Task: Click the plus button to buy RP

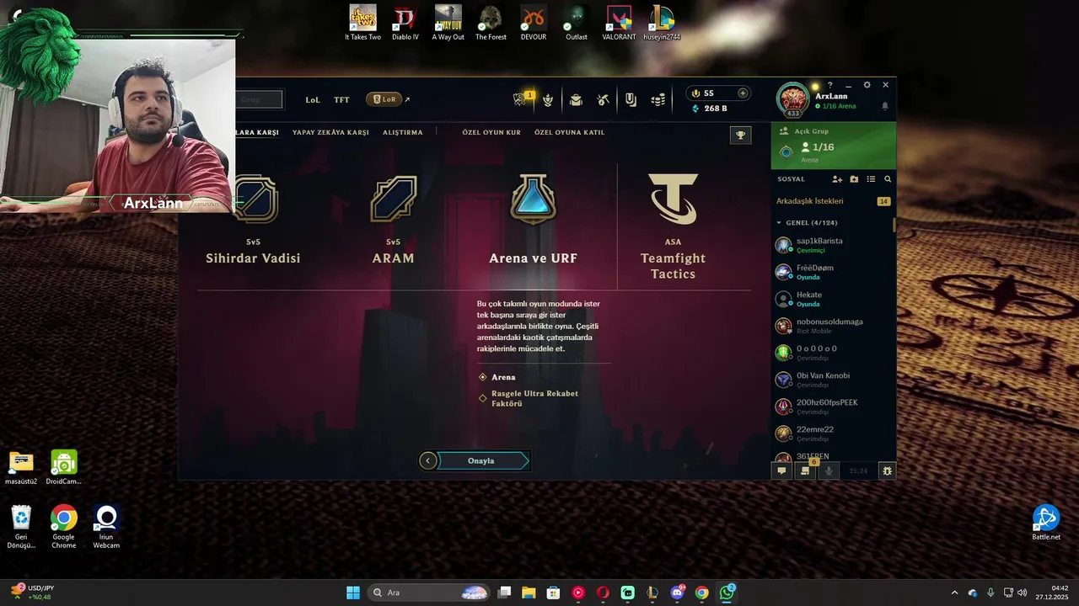Action: tap(743, 93)
